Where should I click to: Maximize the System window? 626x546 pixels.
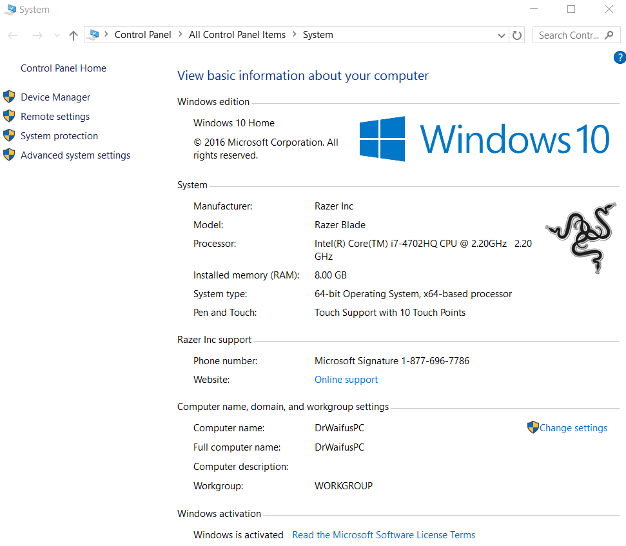(571, 9)
